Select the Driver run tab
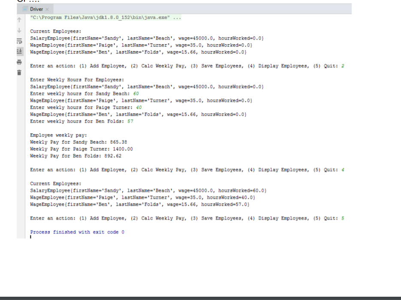Viewport: 401px width, 300px height. point(36,9)
